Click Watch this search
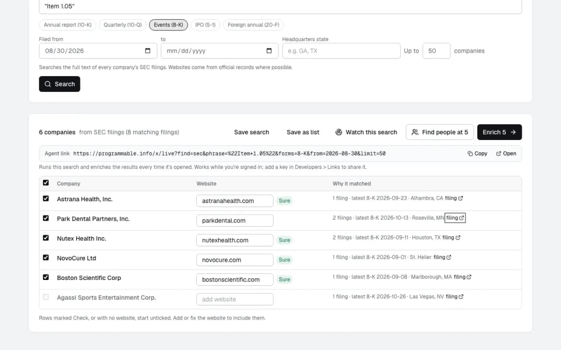This screenshot has height=350, width=561. 366,132
